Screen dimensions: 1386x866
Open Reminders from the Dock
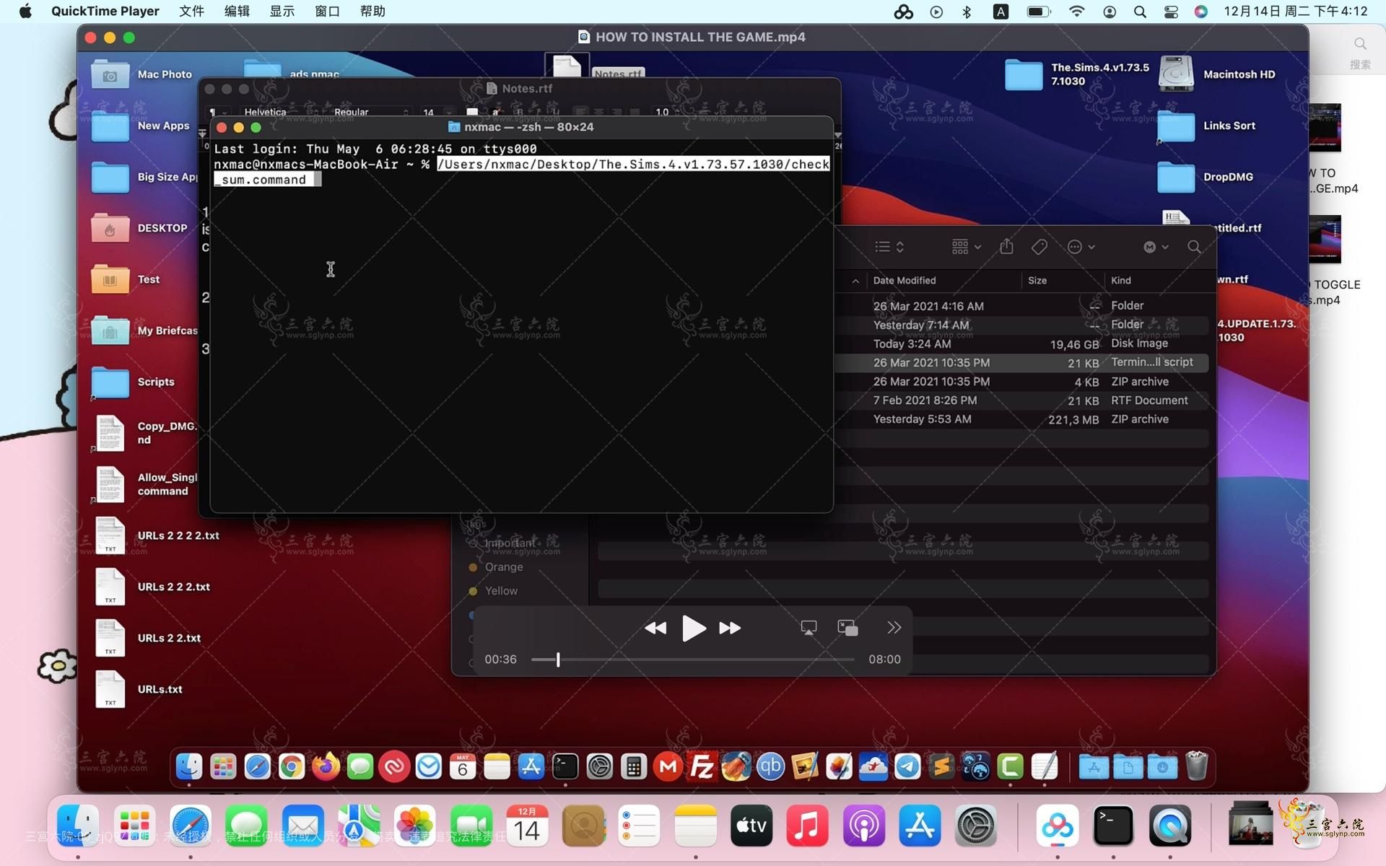(640, 825)
